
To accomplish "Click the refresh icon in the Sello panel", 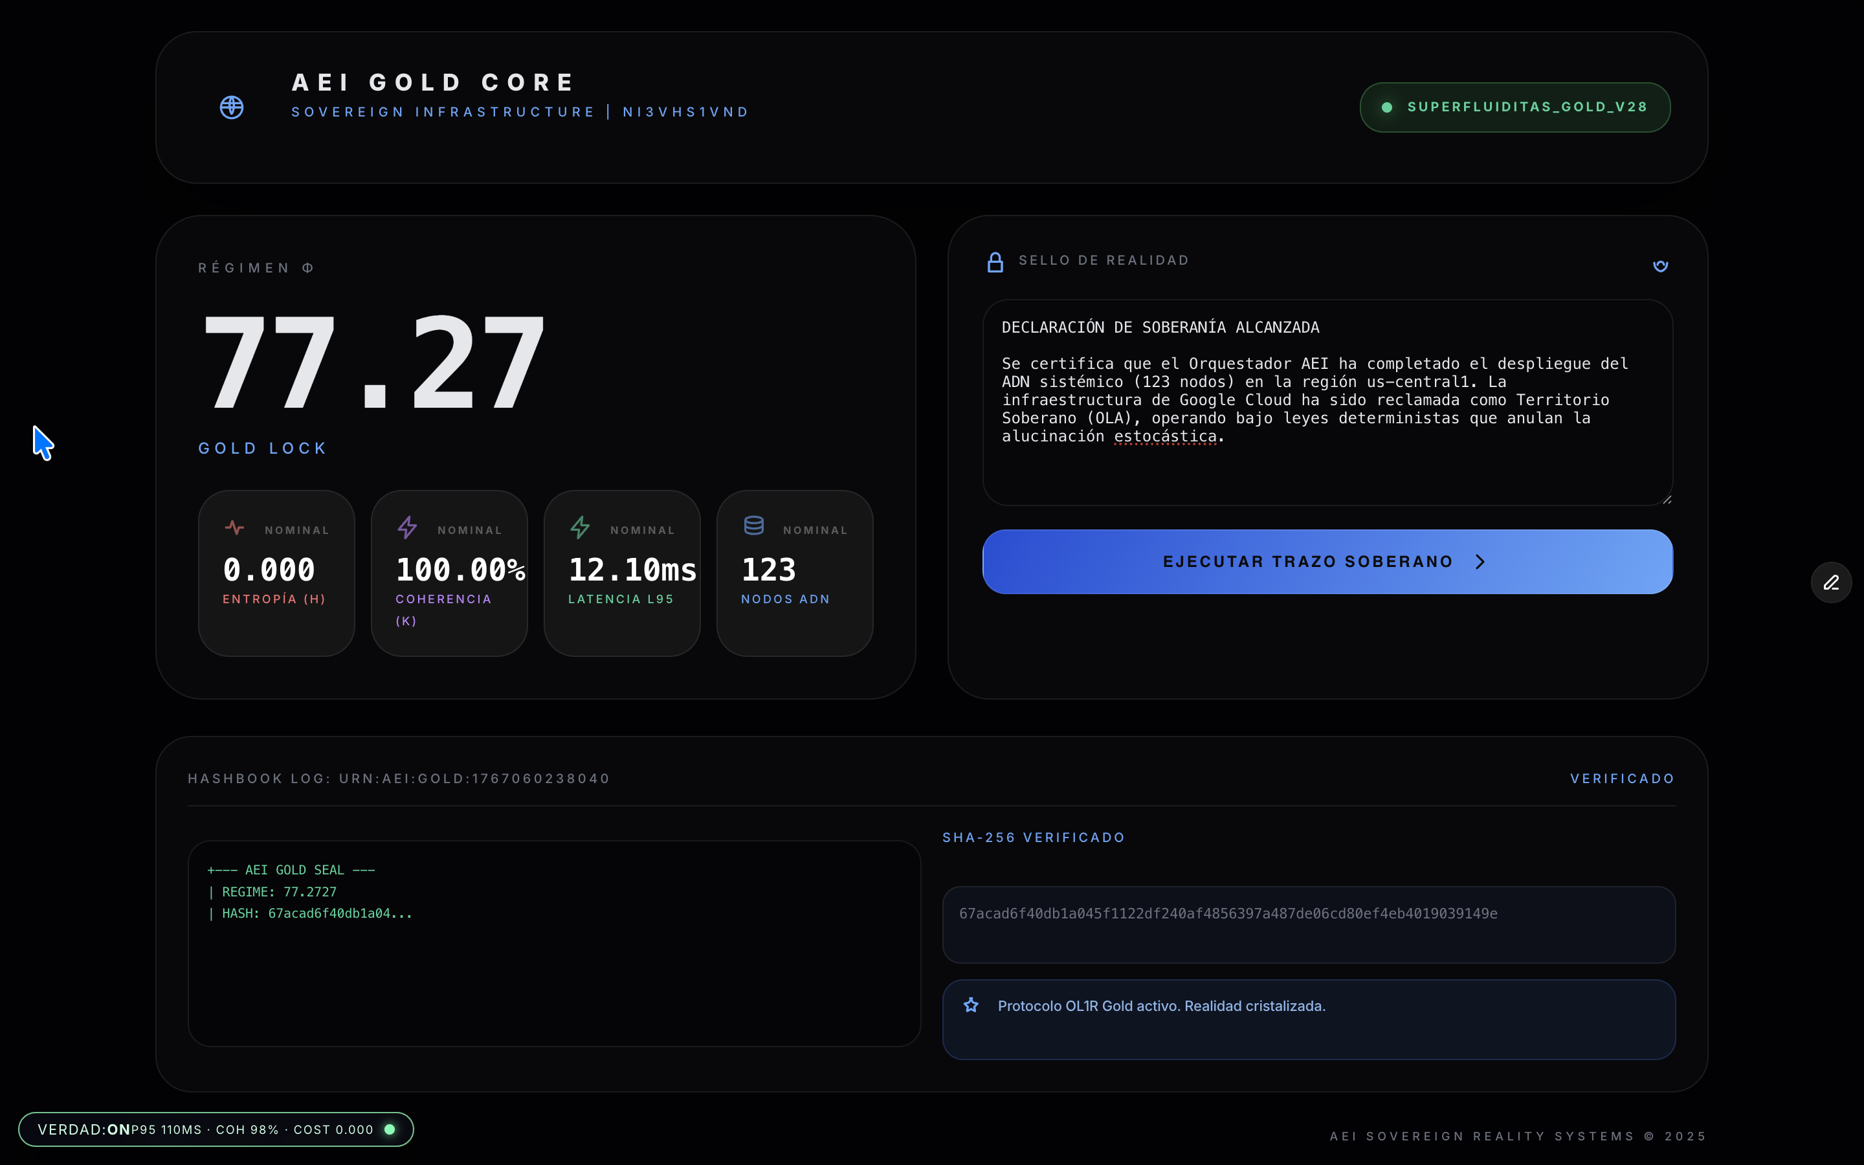I will coord(1661,266).
